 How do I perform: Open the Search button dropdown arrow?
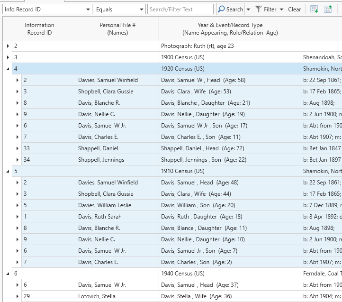248,9
